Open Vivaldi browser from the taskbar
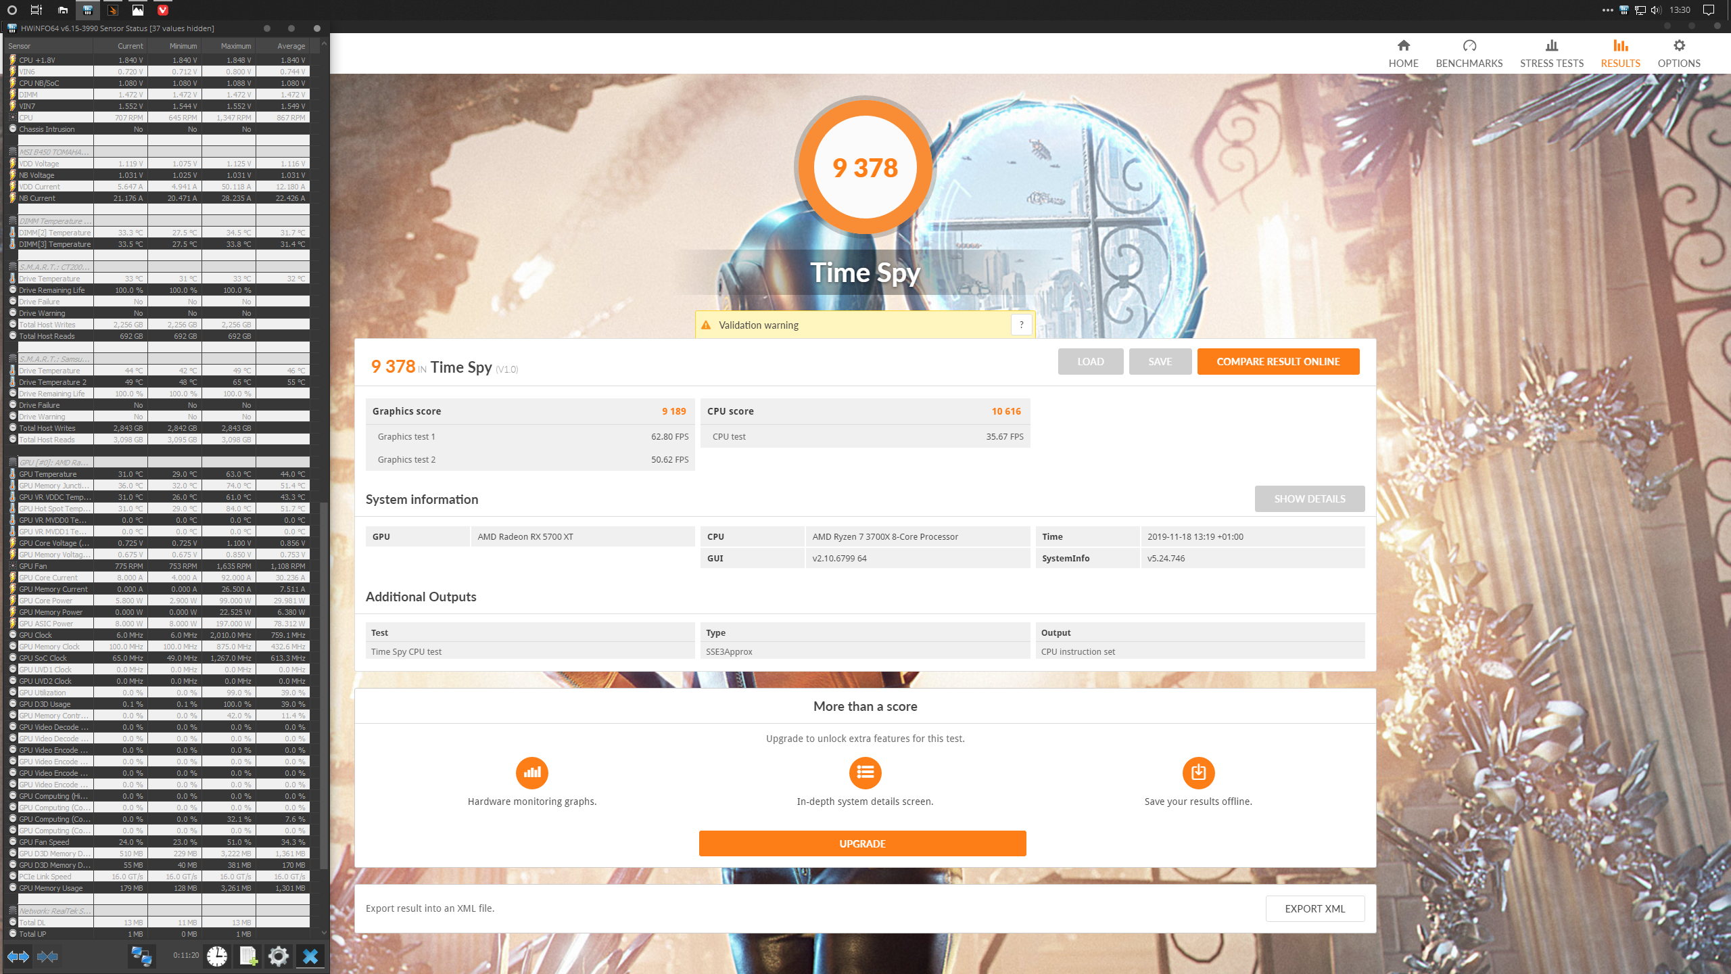The width and height of the screenshot is (1731, 974). [162, 9]
